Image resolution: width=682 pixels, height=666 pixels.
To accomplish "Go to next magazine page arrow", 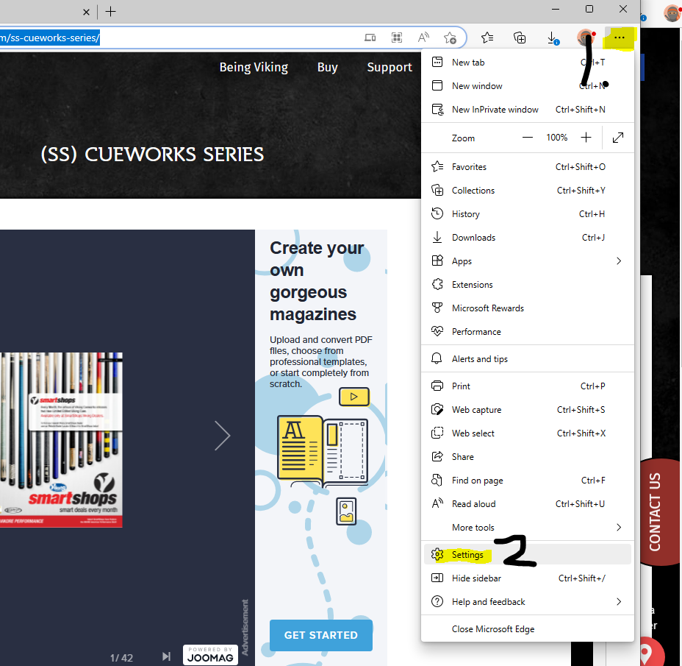I will point(222,436).
